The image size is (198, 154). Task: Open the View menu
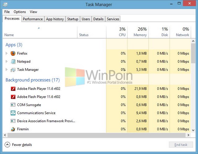coord(33,12)
